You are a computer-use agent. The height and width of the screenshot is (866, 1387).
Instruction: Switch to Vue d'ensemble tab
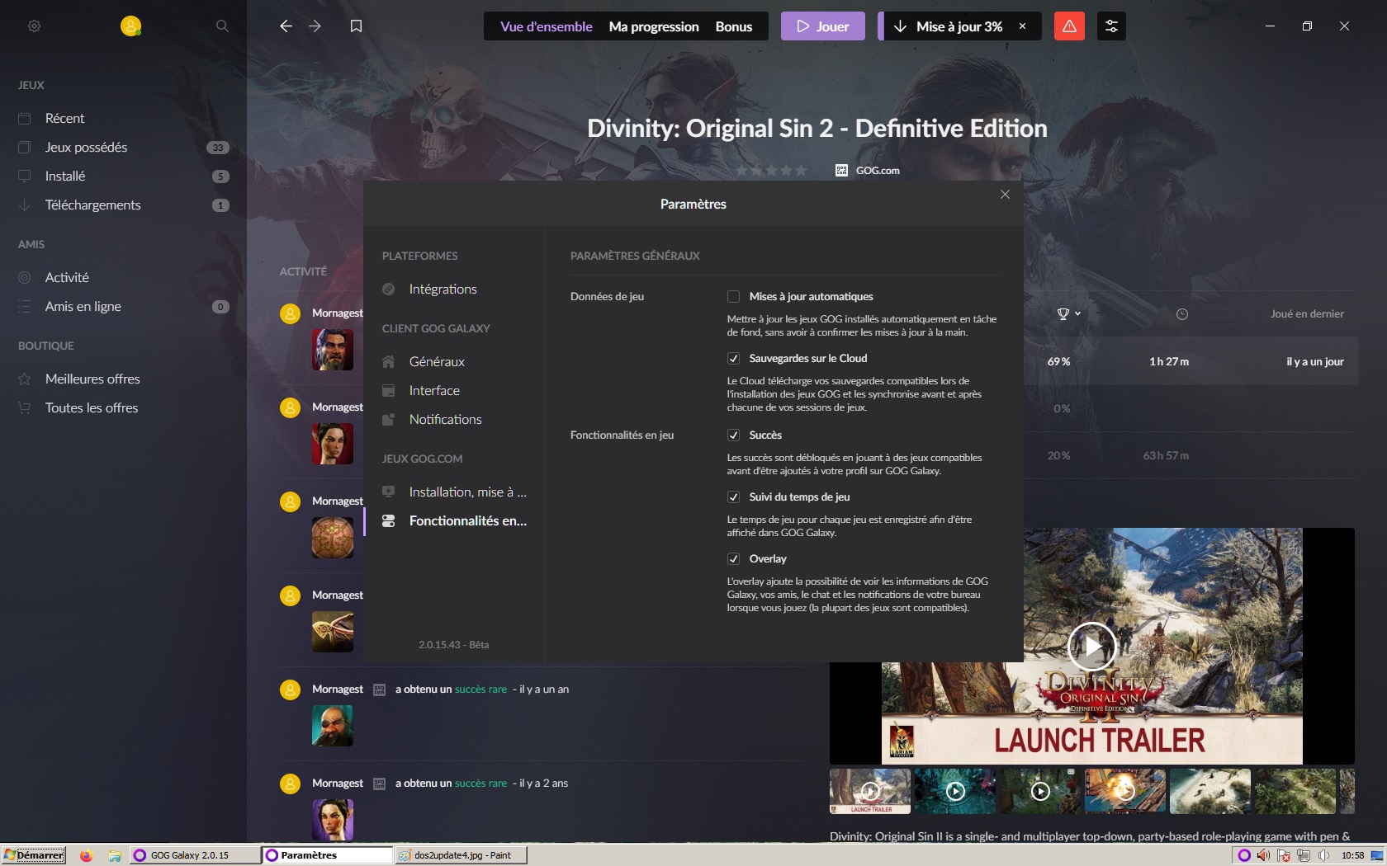click(546, 26)
